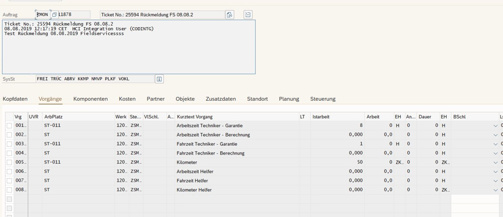
Task: Click the LT column header
Action: 304,117
